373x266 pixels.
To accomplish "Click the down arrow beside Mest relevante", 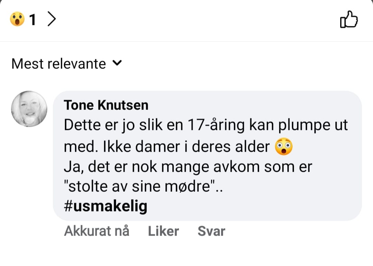I will 117,63.
